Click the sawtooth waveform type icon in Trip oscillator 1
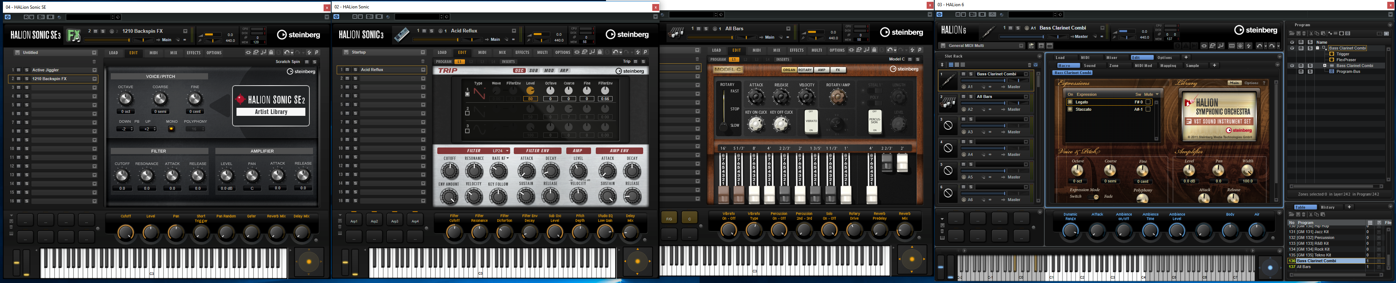 [480, 93]
